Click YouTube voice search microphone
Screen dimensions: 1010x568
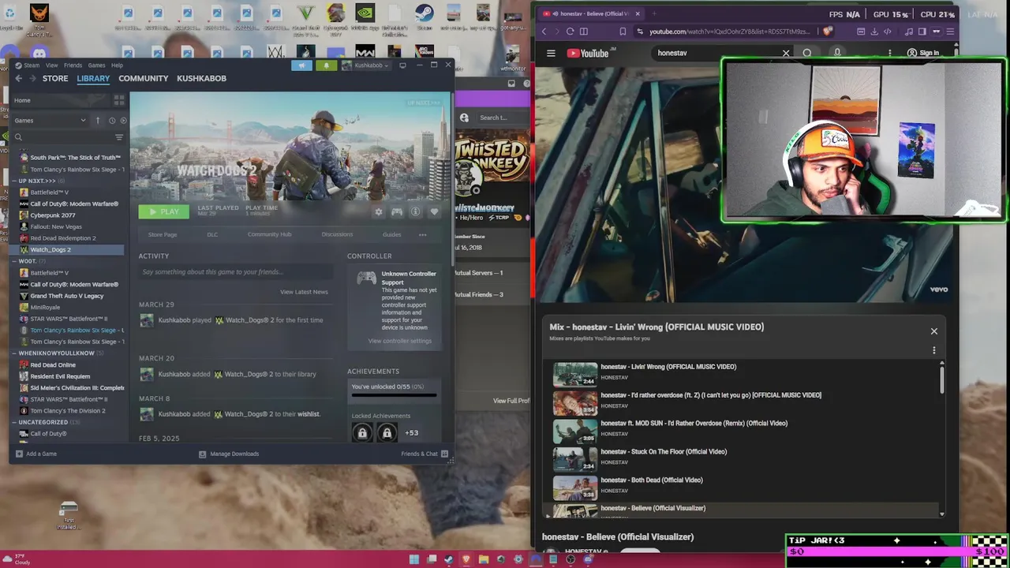[837, 53]
